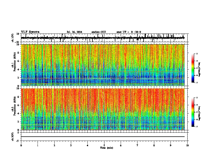Click the ch.1 colorbar units label log(PSD)

(200, 69)
